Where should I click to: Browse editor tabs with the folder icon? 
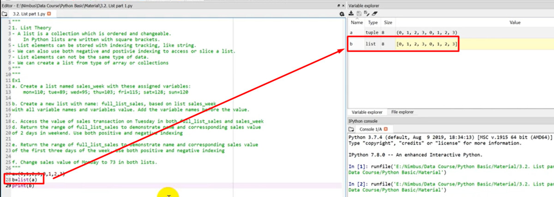click(5, 14)
